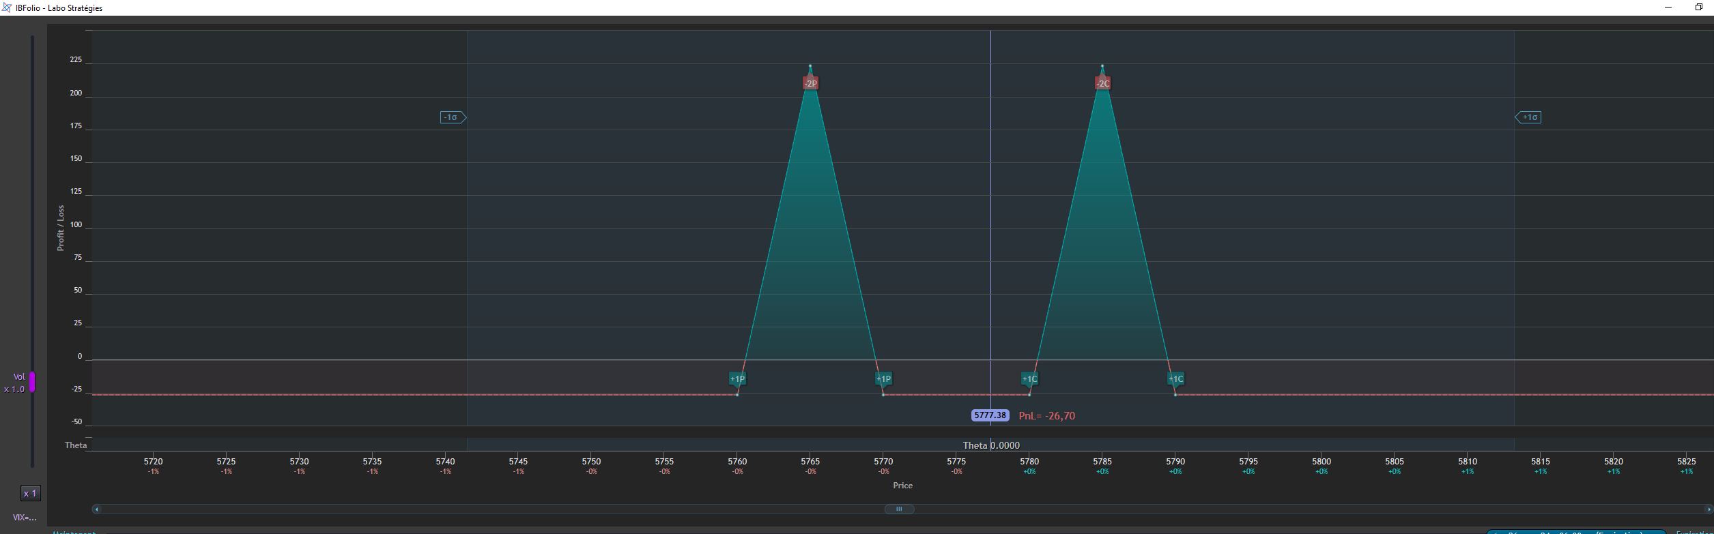The width and height of the screenshot is (1714, 534).
Task: Click the -1σ sigma boundary marker
Action: click(x=453, y=117)
